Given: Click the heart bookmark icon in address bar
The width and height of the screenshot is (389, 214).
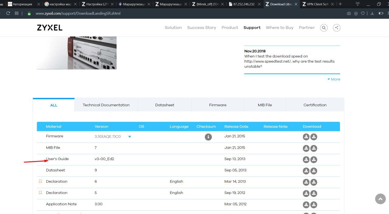Looking at the screenshot, I should click(363, 13).
